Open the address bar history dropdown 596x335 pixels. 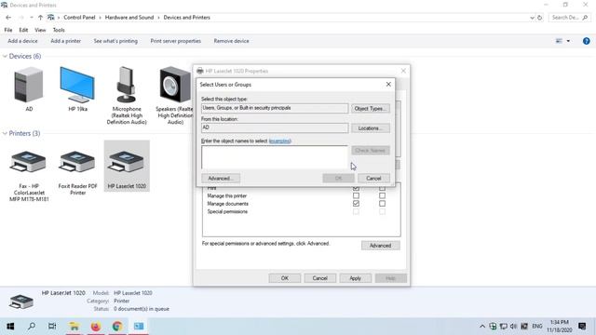point(532,18)
